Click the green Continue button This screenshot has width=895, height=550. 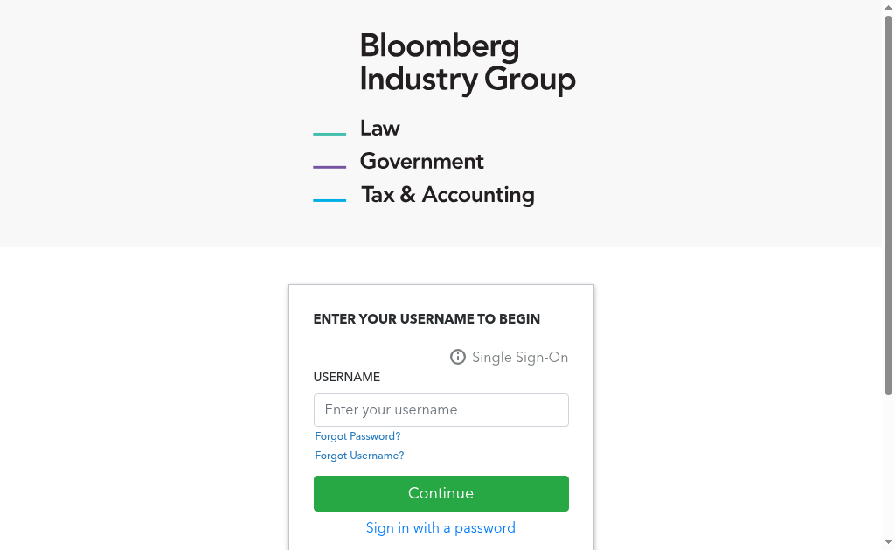pyautogui.click(x=441, y=493)
